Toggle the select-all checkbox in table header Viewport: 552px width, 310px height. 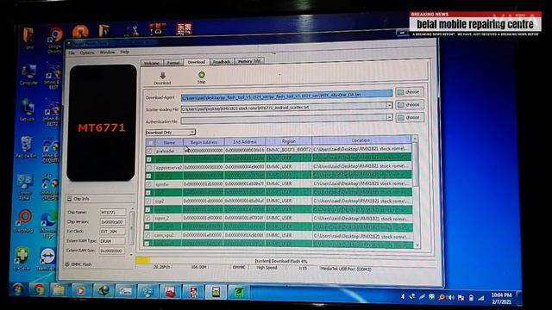tap(151, 142)
